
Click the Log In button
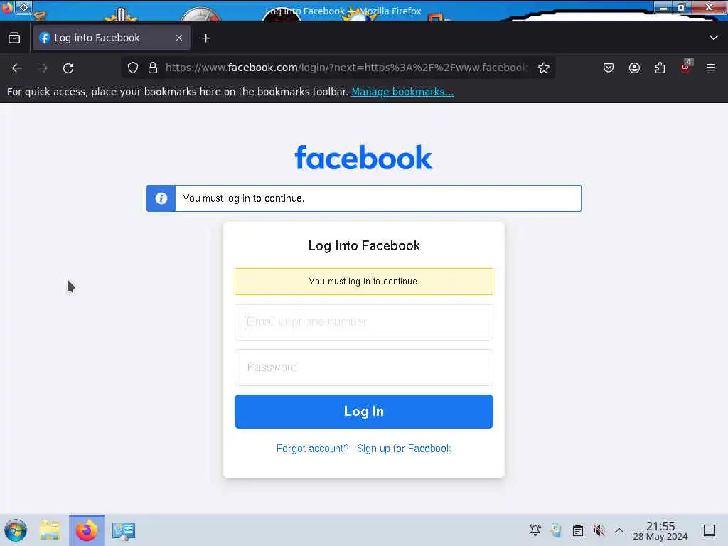tap(363, 412)
